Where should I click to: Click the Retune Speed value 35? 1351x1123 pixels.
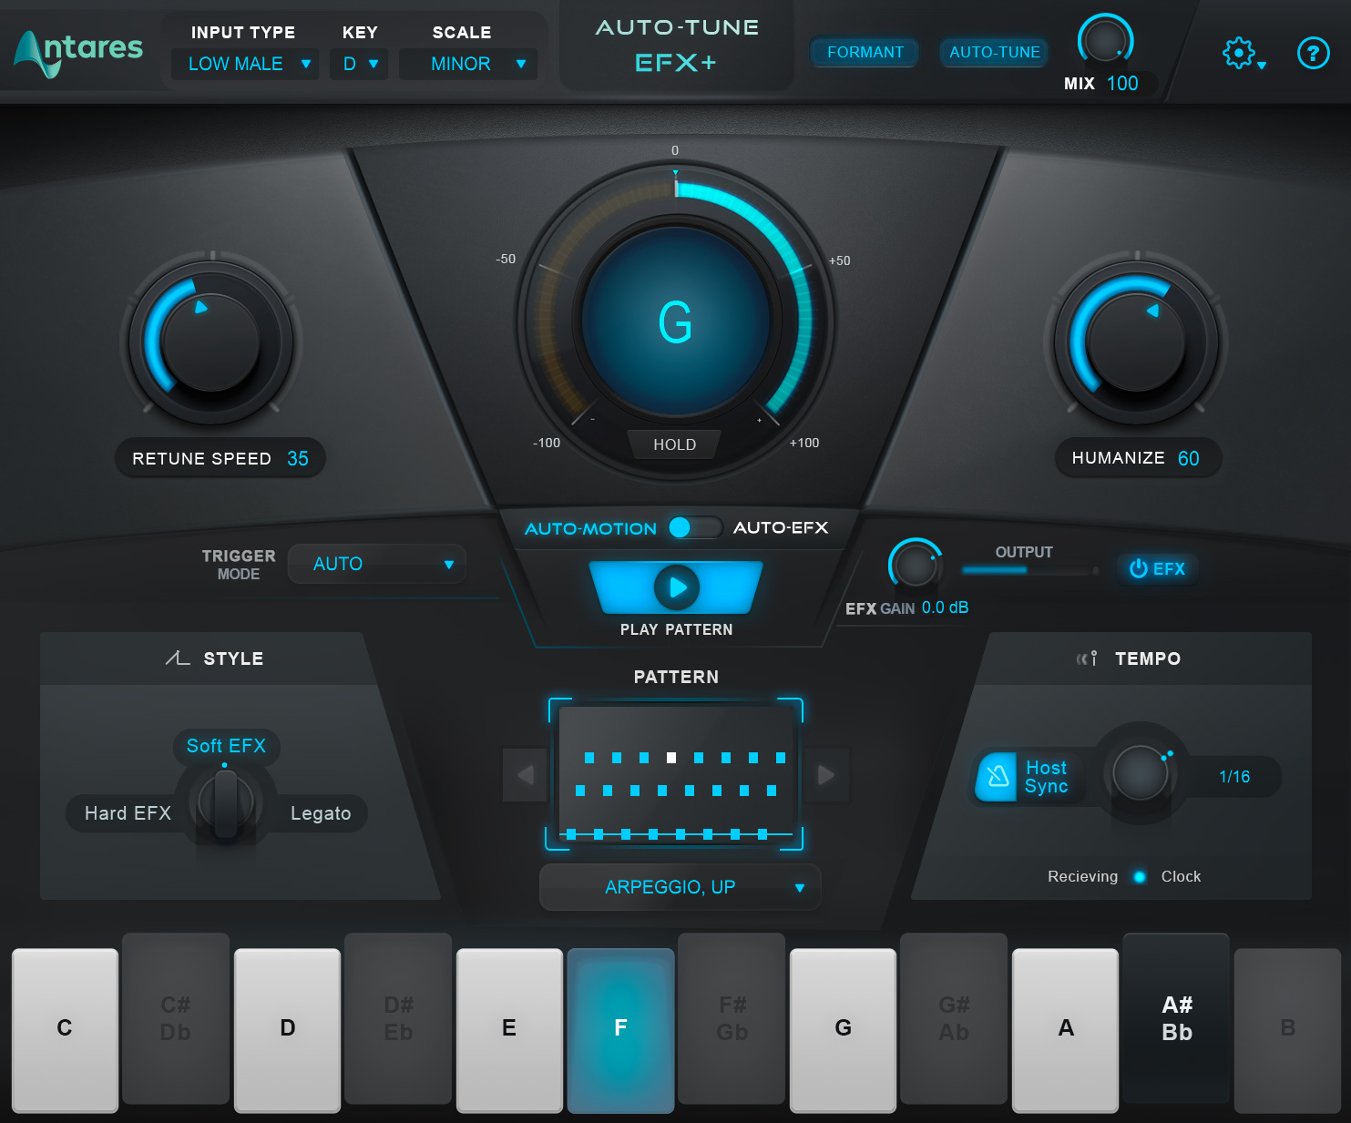click(298, 459)
